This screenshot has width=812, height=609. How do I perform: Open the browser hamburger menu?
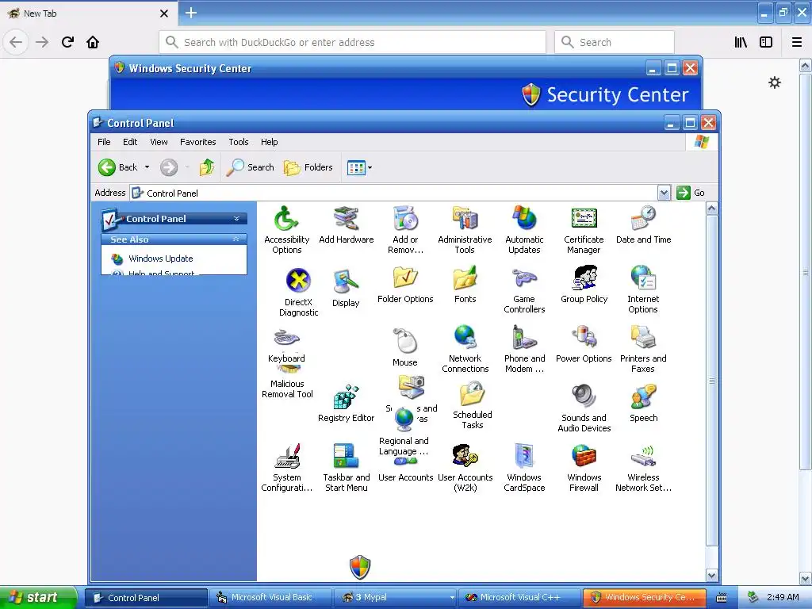796,42
